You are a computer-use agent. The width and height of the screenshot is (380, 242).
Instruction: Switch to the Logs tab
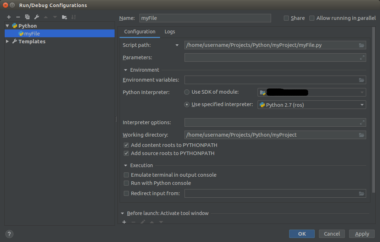click(170, 32)
